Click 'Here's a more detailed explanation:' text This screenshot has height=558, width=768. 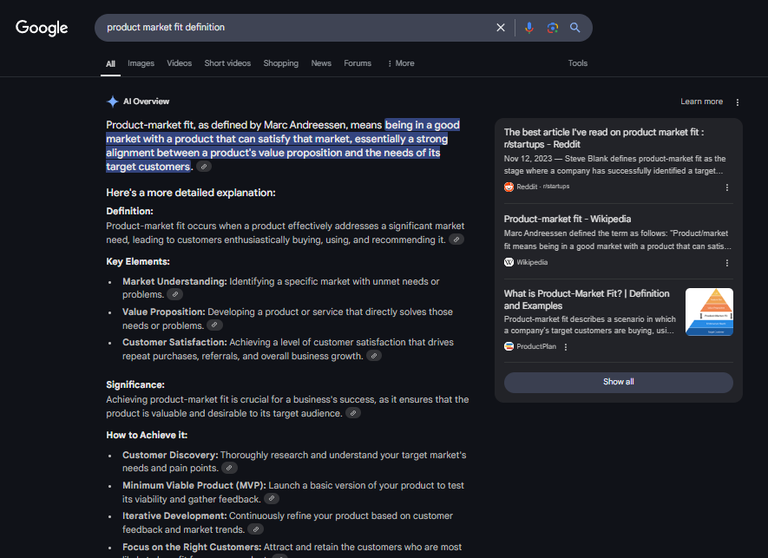click(x=191, y=193)
